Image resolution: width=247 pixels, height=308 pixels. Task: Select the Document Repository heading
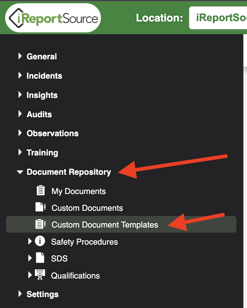click(69, 172)
